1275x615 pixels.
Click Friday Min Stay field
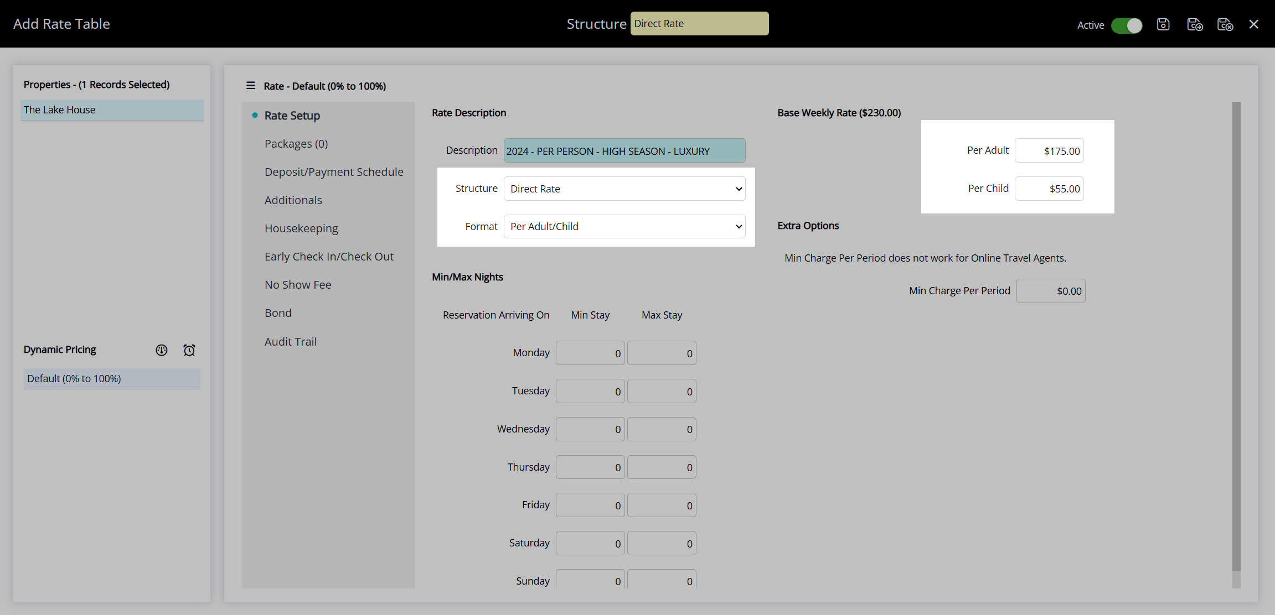click(x=590, y=505)
